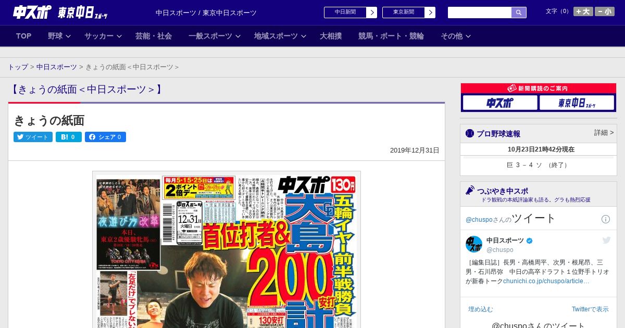Open the 野球 menu
Screen dimensions: 625x328
[55, 36]
